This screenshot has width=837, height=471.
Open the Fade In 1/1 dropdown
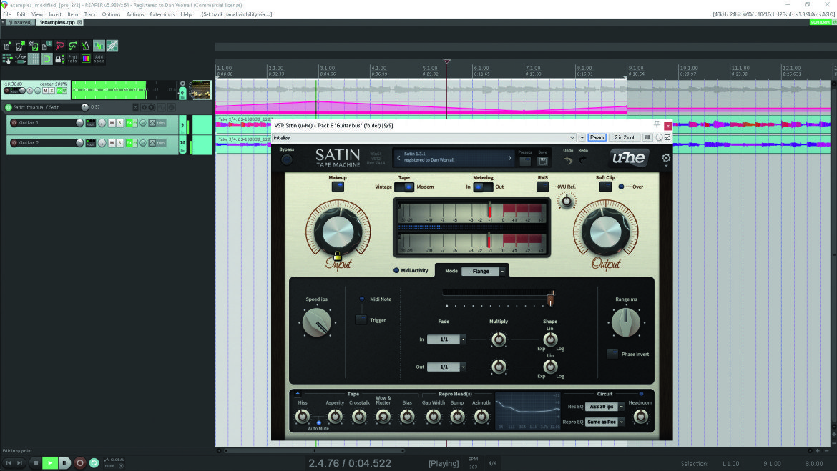(x=446, y=339)
